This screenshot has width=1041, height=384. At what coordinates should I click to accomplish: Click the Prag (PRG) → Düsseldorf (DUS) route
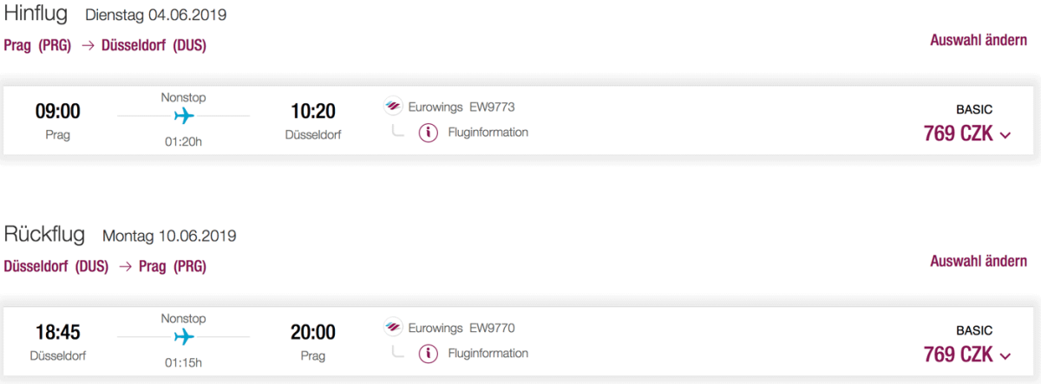coord(105,46)
